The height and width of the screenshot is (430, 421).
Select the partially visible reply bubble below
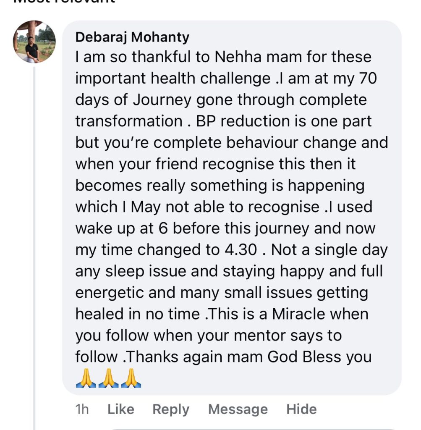(x=252, y=428)
